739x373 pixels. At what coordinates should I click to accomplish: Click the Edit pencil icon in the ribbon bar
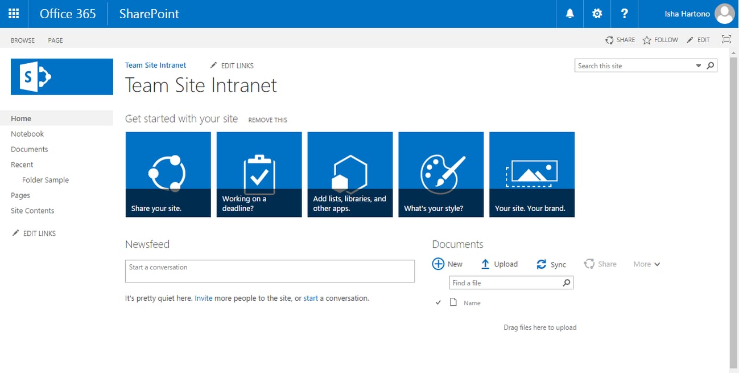pos(690,40)
